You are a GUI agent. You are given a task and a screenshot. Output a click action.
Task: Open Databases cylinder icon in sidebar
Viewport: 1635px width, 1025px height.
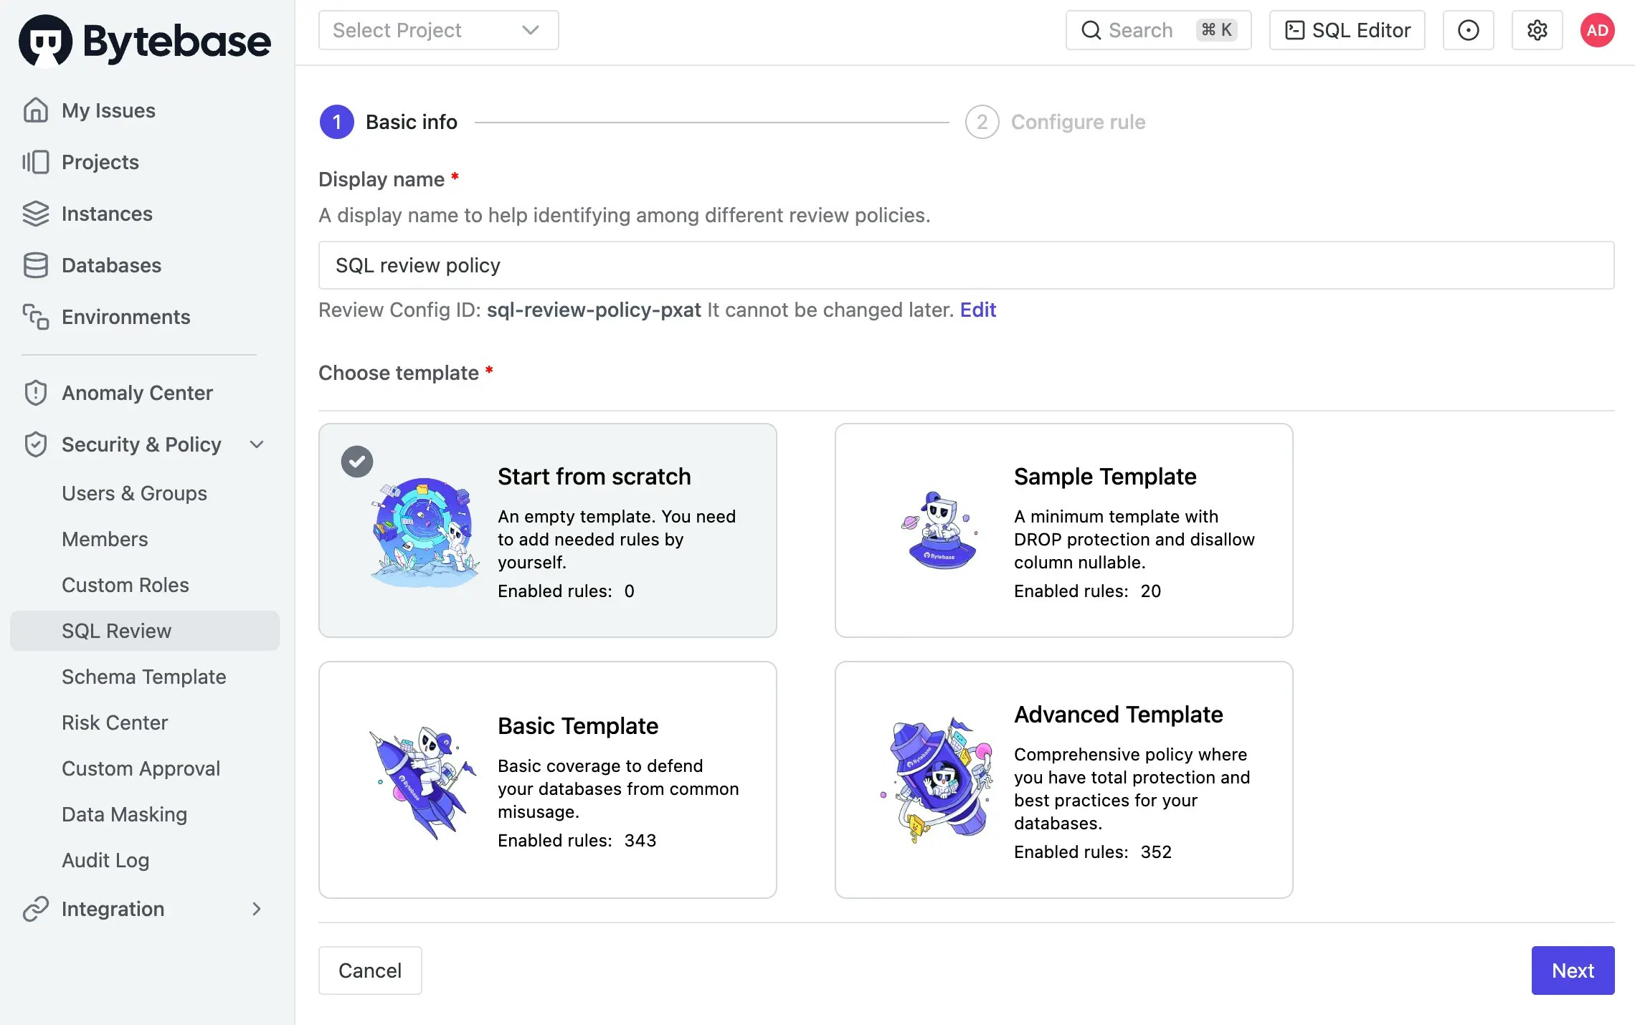tap(35, 265)
